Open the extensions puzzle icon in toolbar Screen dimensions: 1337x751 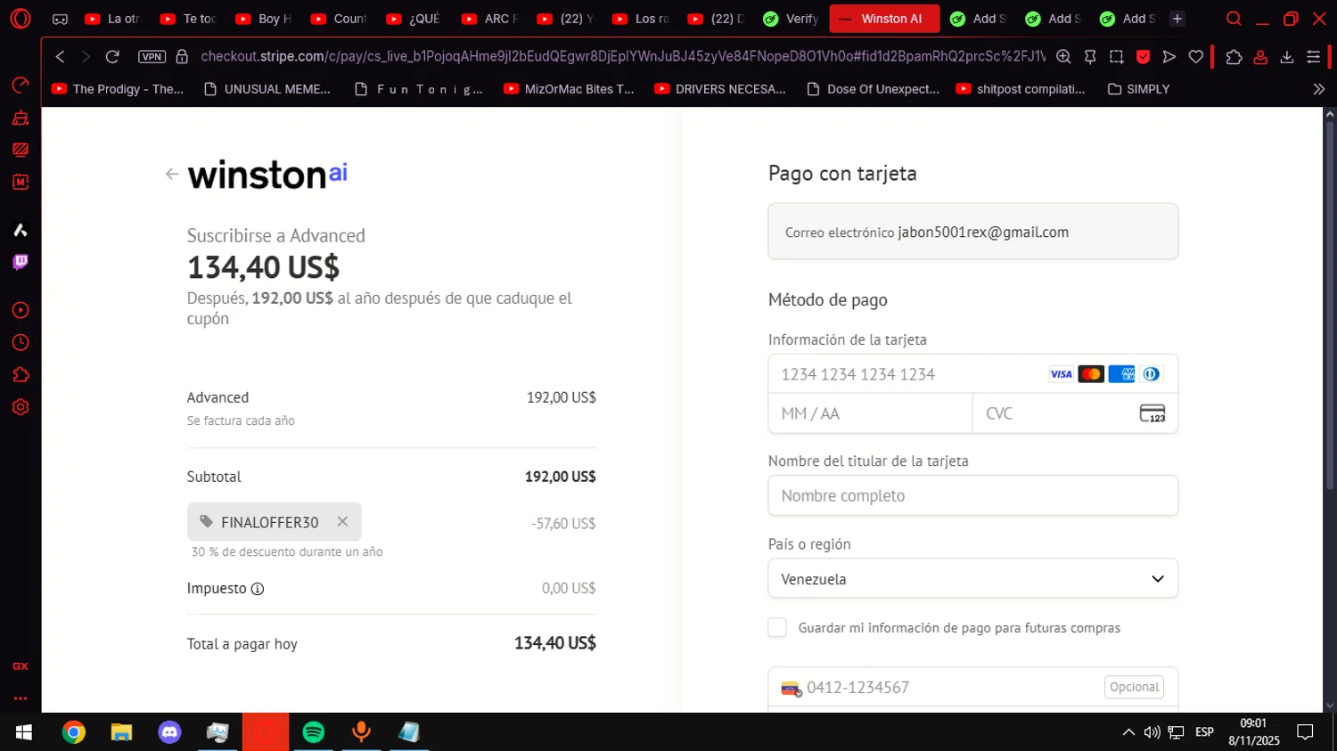tap(1234, 56)
